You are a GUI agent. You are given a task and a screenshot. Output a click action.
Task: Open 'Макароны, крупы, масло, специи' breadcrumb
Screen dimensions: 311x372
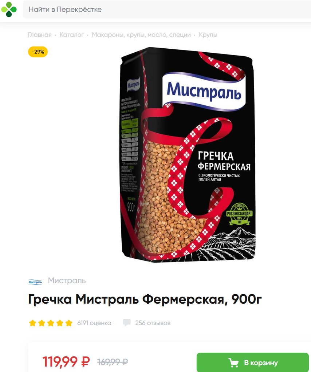[x=141, y=35]
